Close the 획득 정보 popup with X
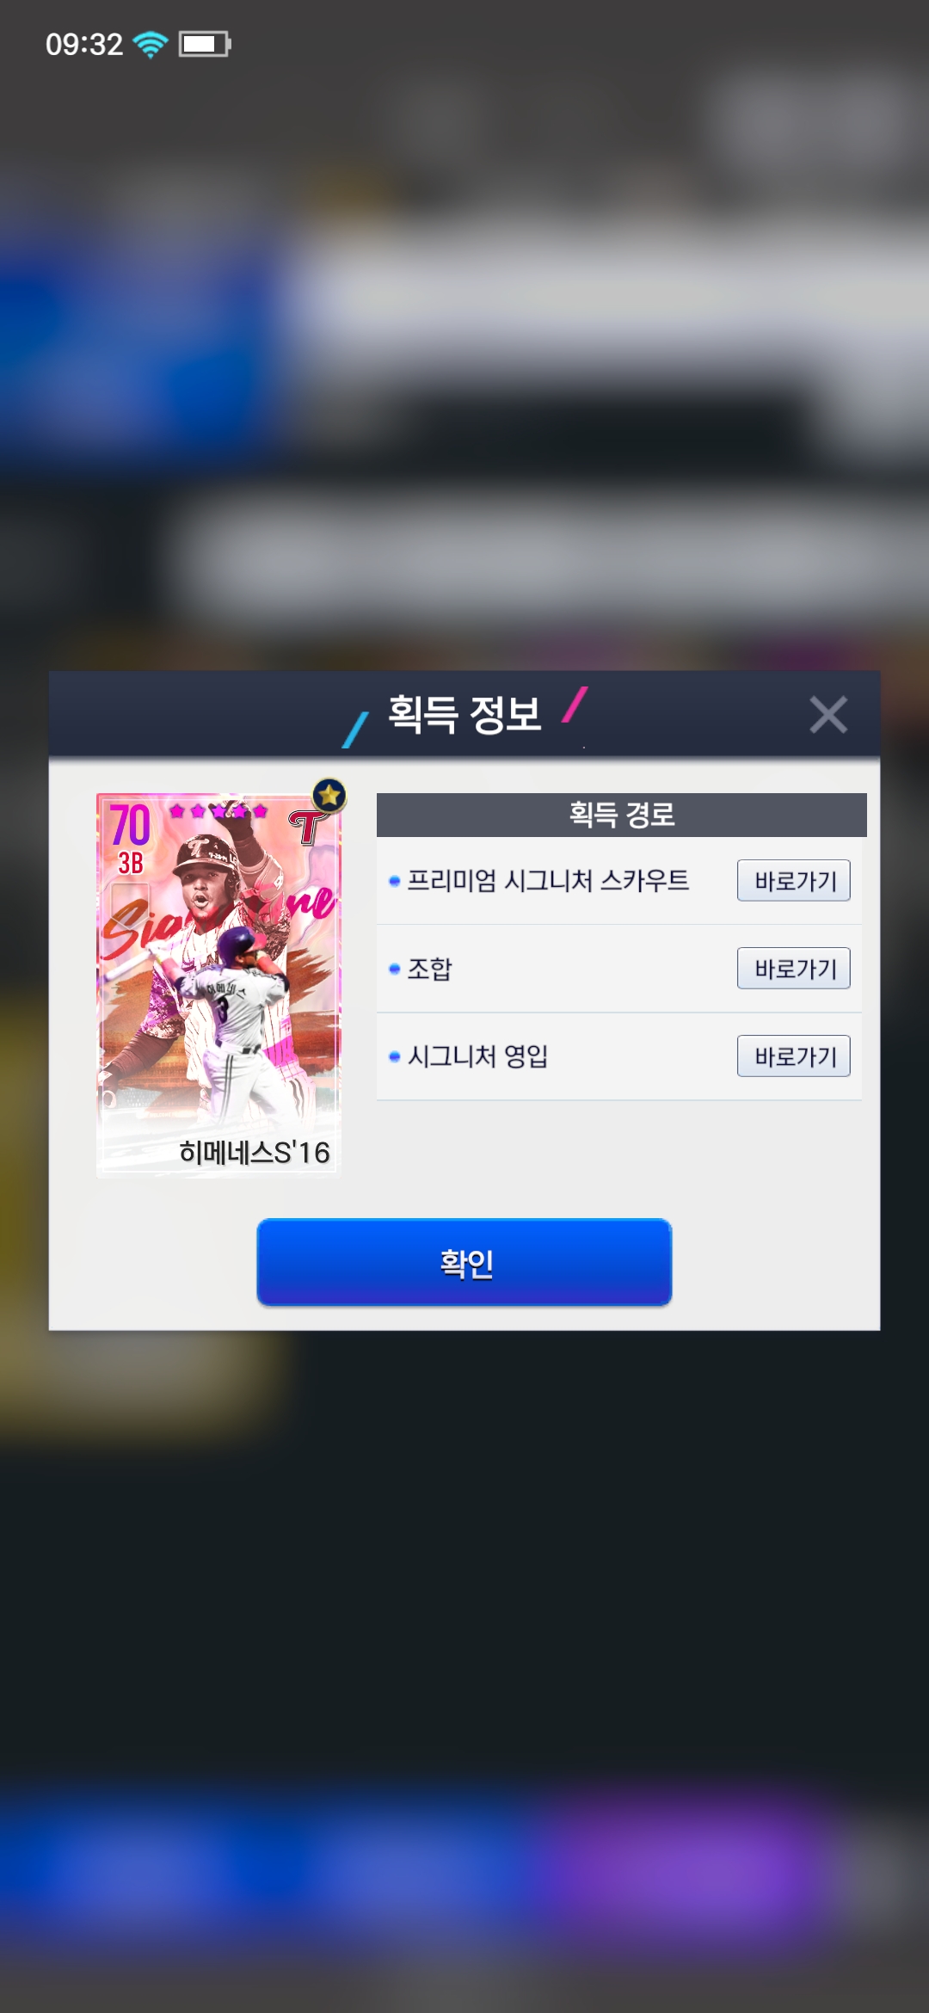This screenshot has width=929, height=2013. click(828, 715)
